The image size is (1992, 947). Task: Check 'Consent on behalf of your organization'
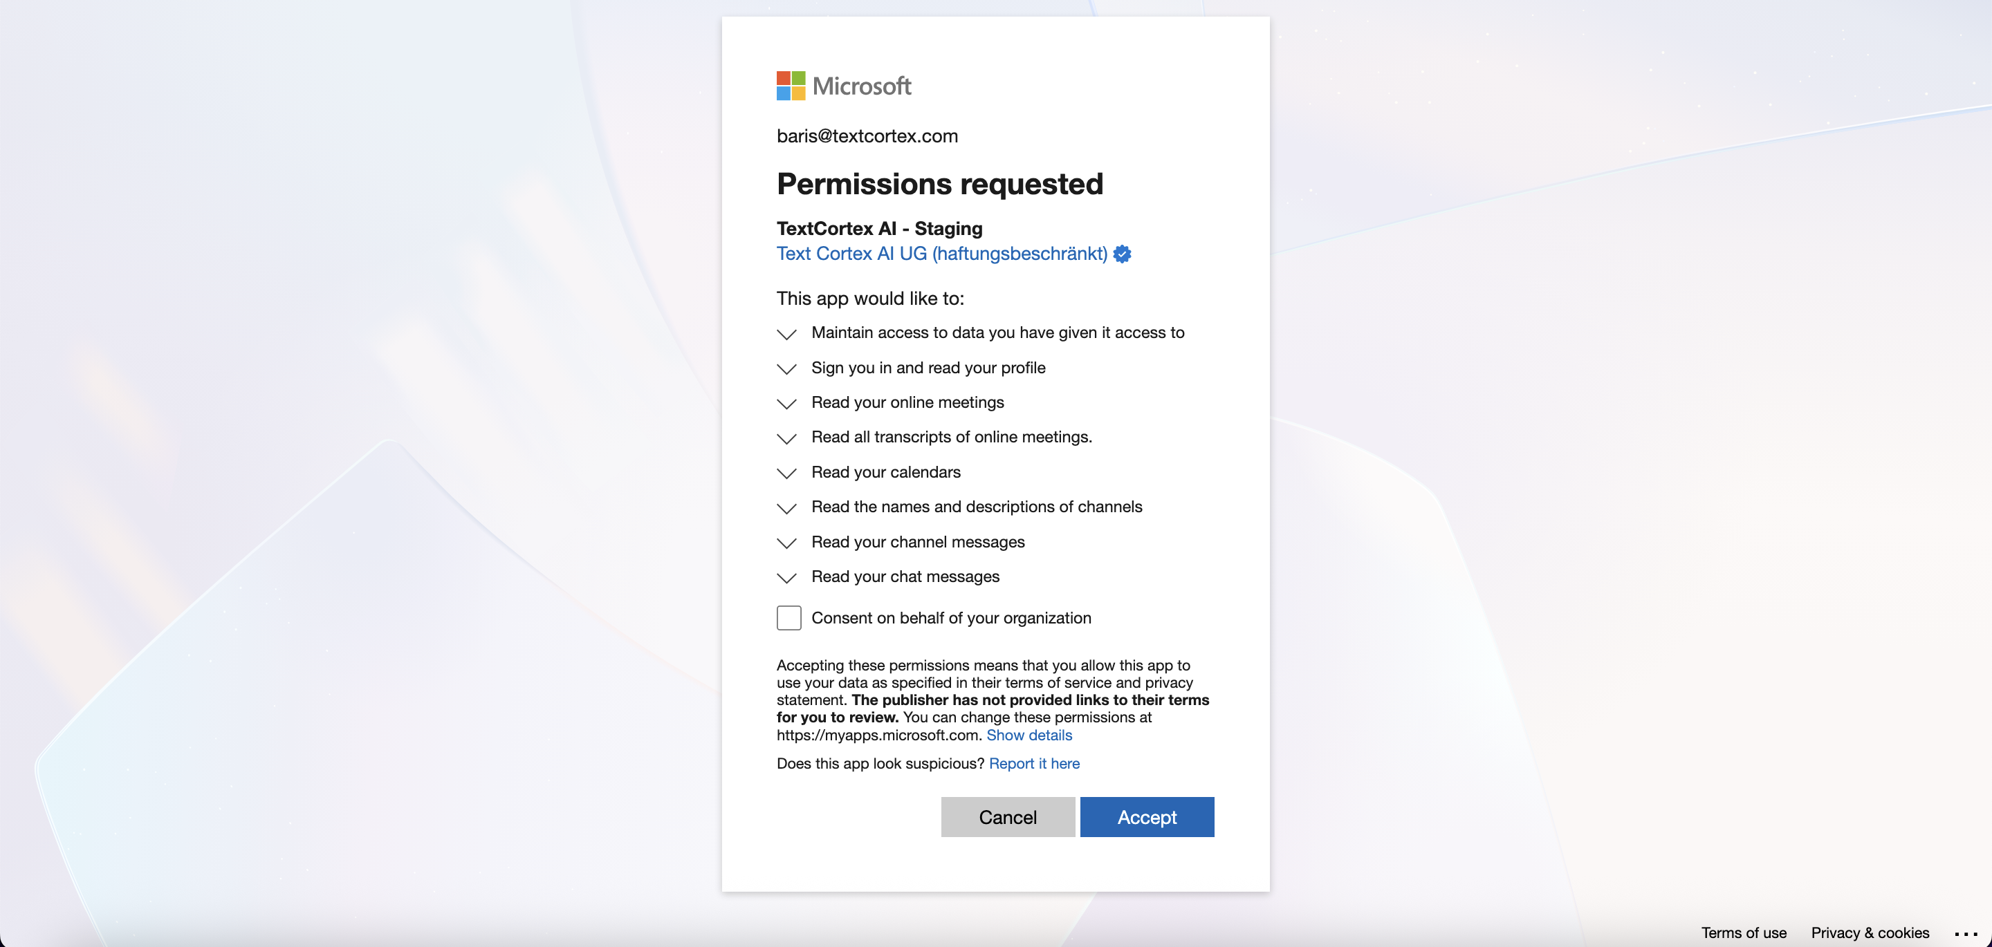click(788, 618)
